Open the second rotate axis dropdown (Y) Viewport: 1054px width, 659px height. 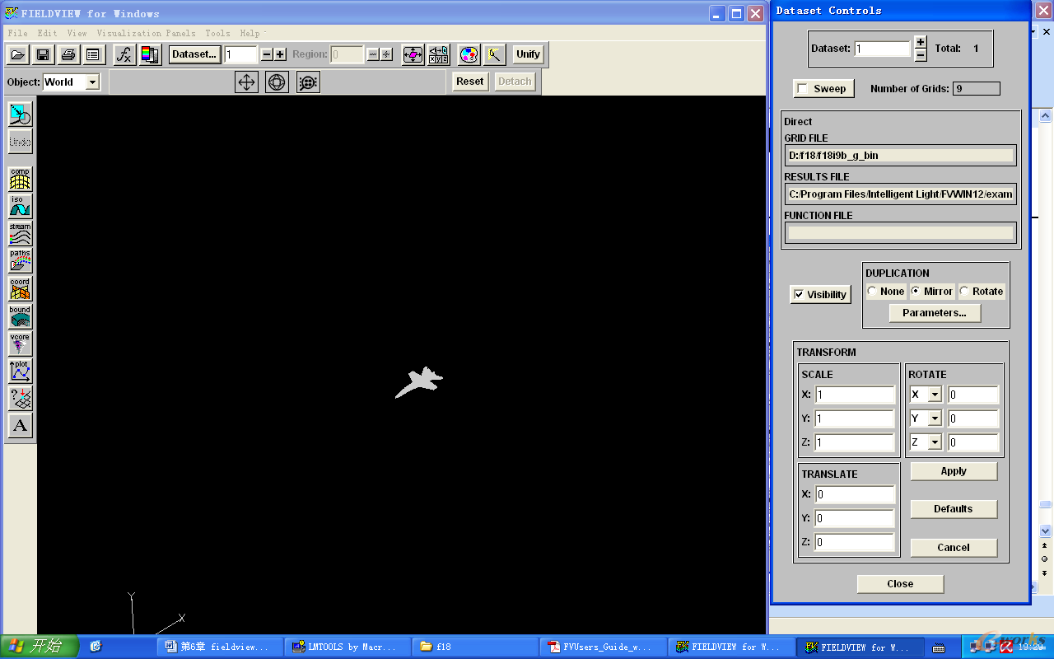pyautogui.click(x=935, y=418)
